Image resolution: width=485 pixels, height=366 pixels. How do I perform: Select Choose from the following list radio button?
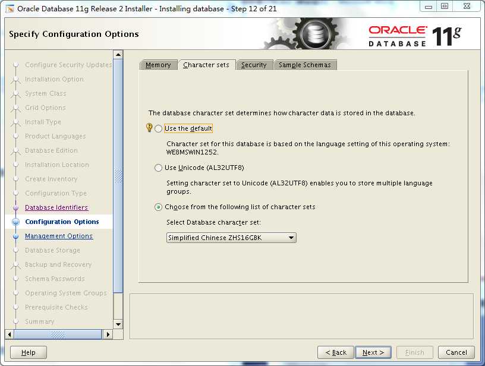(158, 207)
